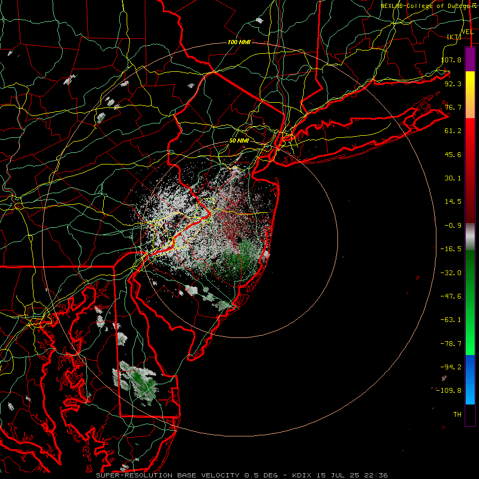The width and height of the screenshot is (479, 479).
Task: Click the 100 NMI range ring label
Action: (239, 42)
